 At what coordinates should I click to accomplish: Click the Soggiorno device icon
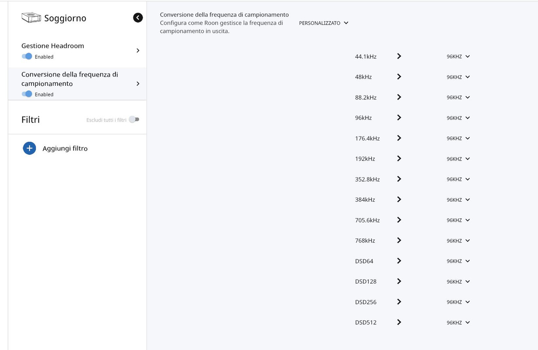31,17
